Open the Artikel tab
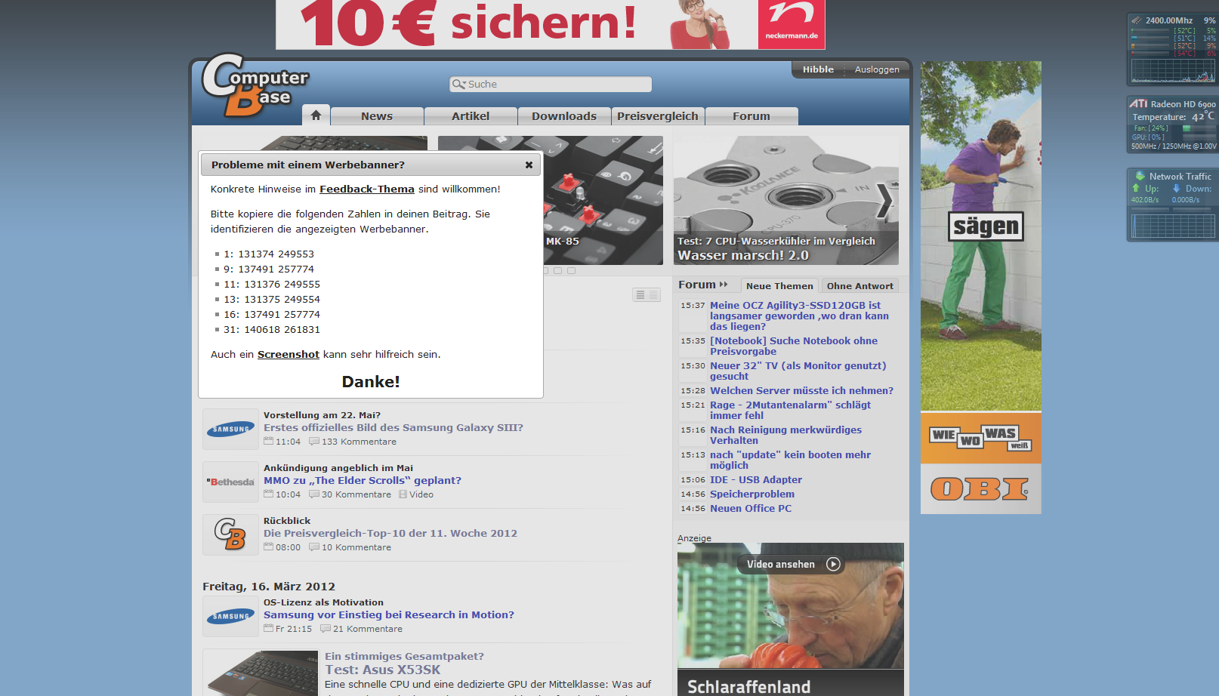Screen dimensions: 1219x696 (471, 116)
